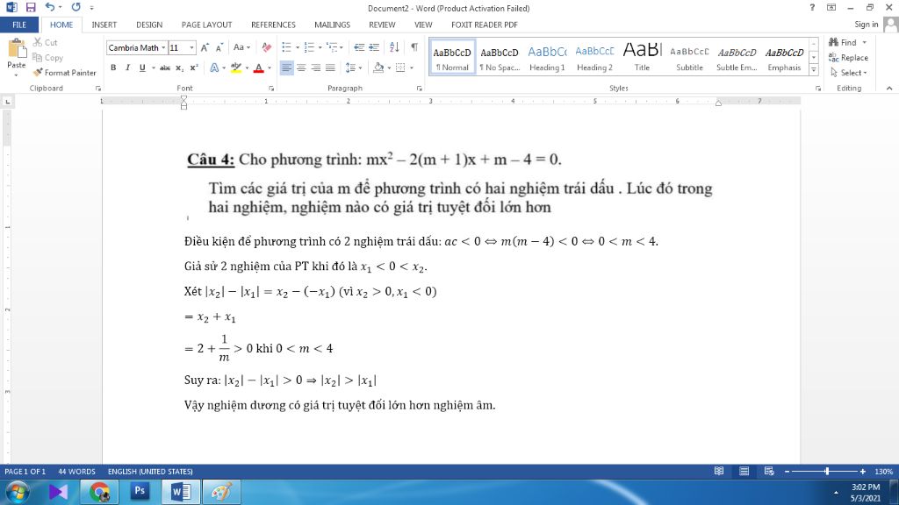Shrink font size with the smaller A icon

pyautogui.click(x=219, y=47)
